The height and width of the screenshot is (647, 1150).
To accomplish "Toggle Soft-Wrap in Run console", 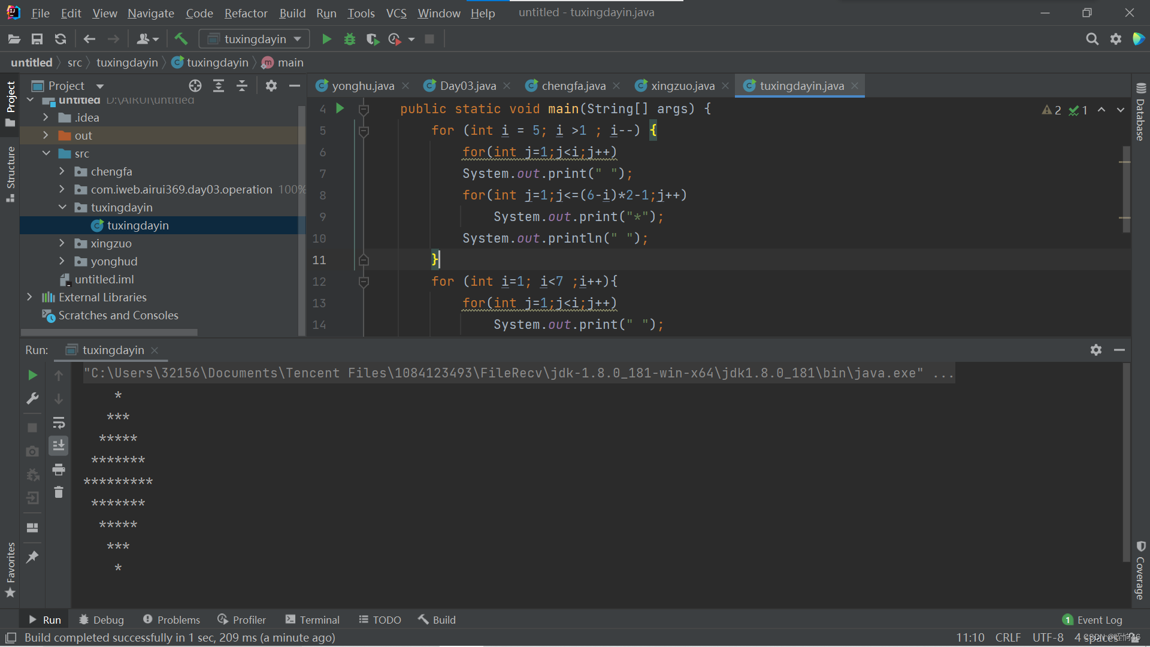I will pyautogui.click(x=59, y=423).
